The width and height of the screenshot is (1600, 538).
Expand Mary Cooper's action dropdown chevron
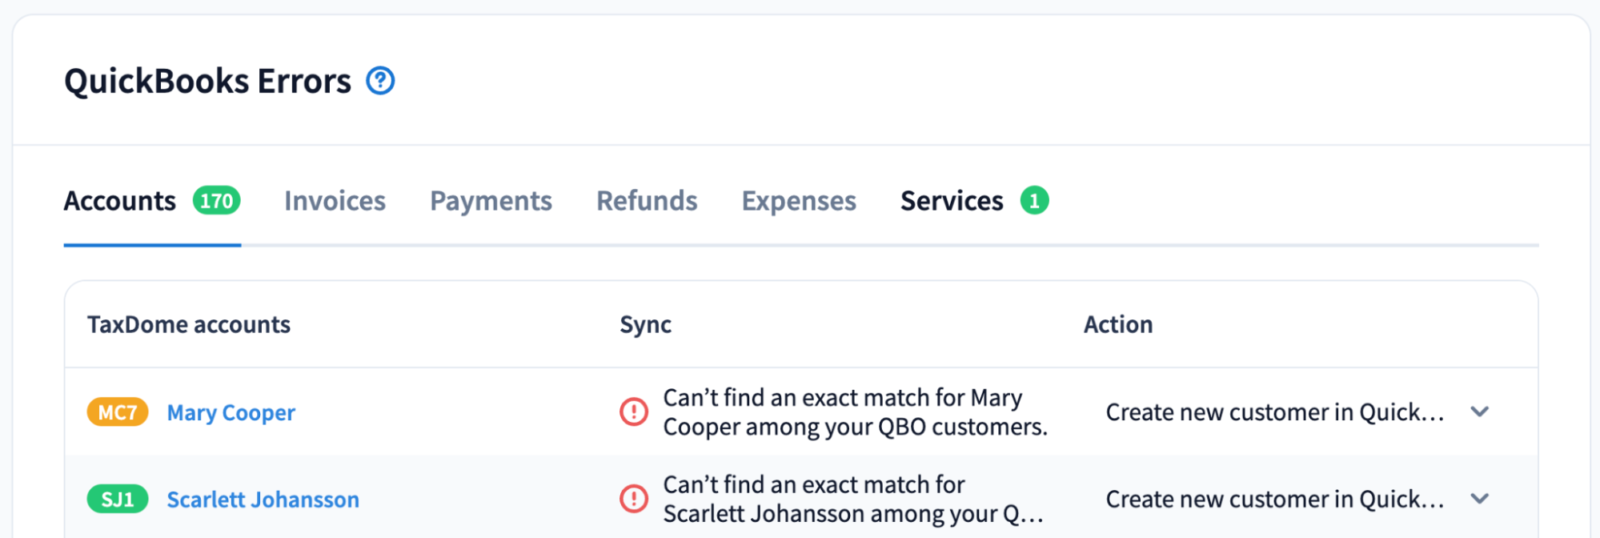1479,412
